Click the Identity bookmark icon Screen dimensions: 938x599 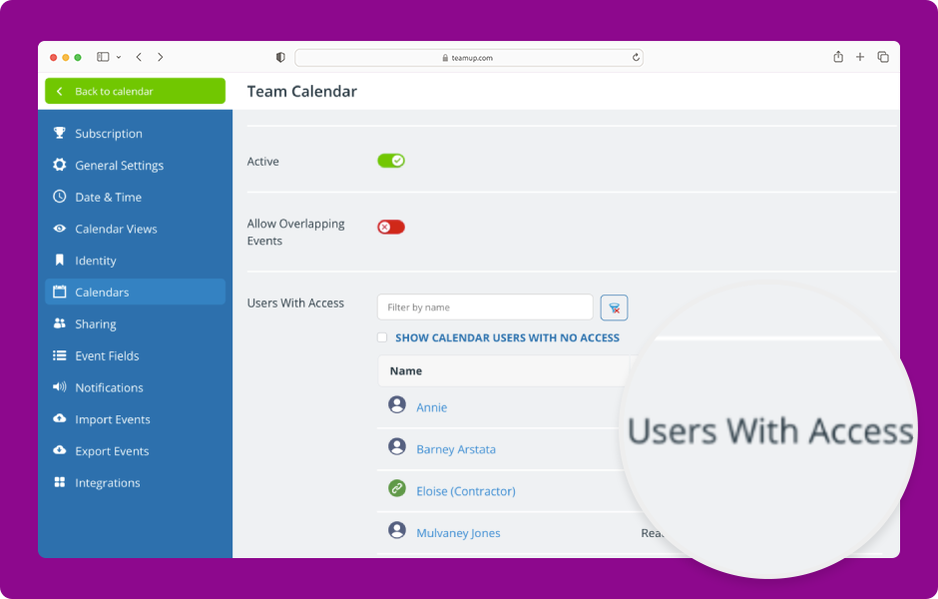[61, 261]
